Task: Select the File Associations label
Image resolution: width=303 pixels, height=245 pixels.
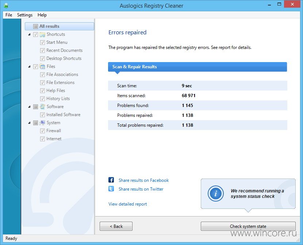Action: [x=62, y=74]
